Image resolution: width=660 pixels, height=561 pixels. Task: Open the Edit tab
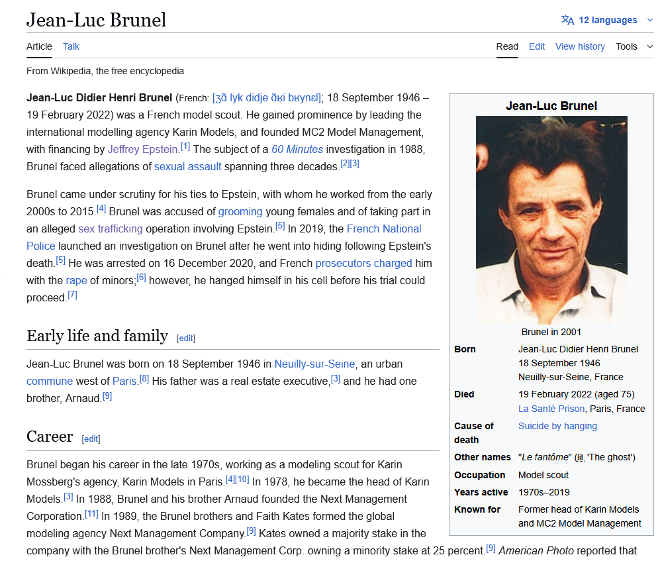(x=537, y=46)
